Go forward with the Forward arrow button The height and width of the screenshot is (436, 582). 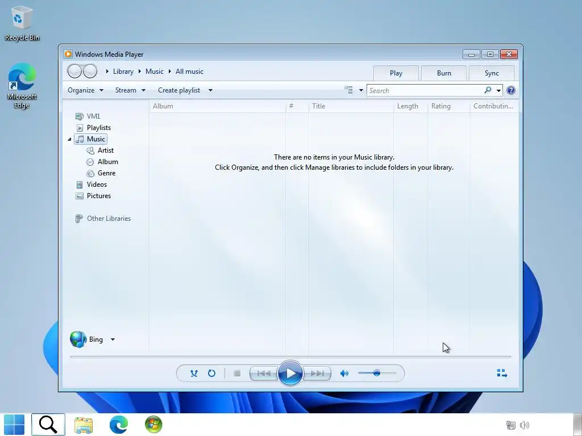(x=90, y=71)
